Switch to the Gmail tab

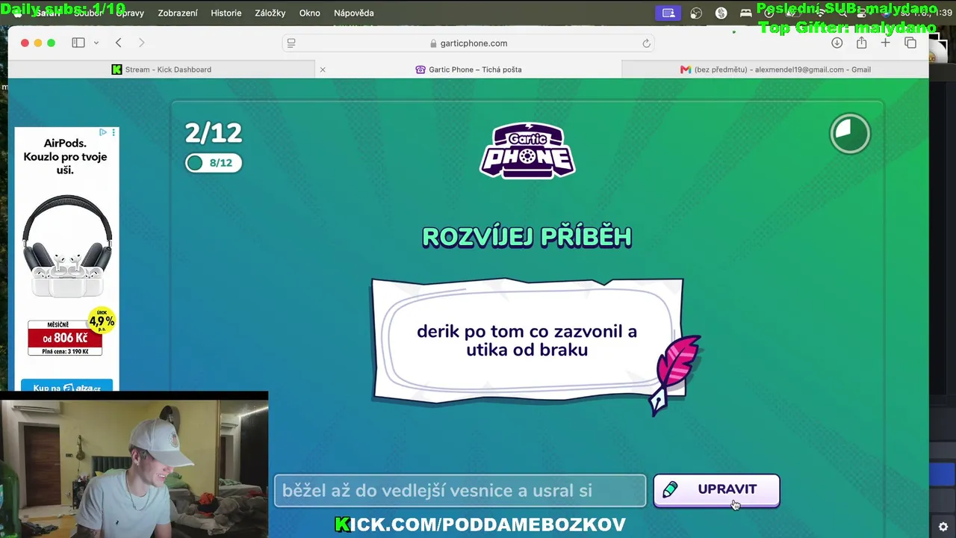(x=775, y=69)
